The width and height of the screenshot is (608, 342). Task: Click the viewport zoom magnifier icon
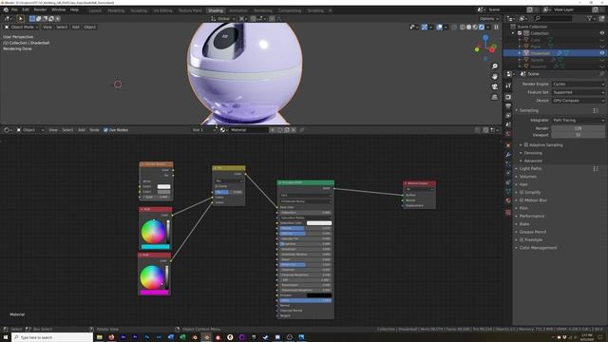(x=494, y=66)
